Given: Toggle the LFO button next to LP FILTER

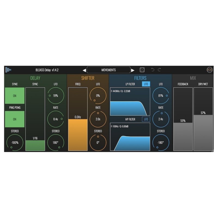Looking at the screenshot, I should tap(146, 84).
